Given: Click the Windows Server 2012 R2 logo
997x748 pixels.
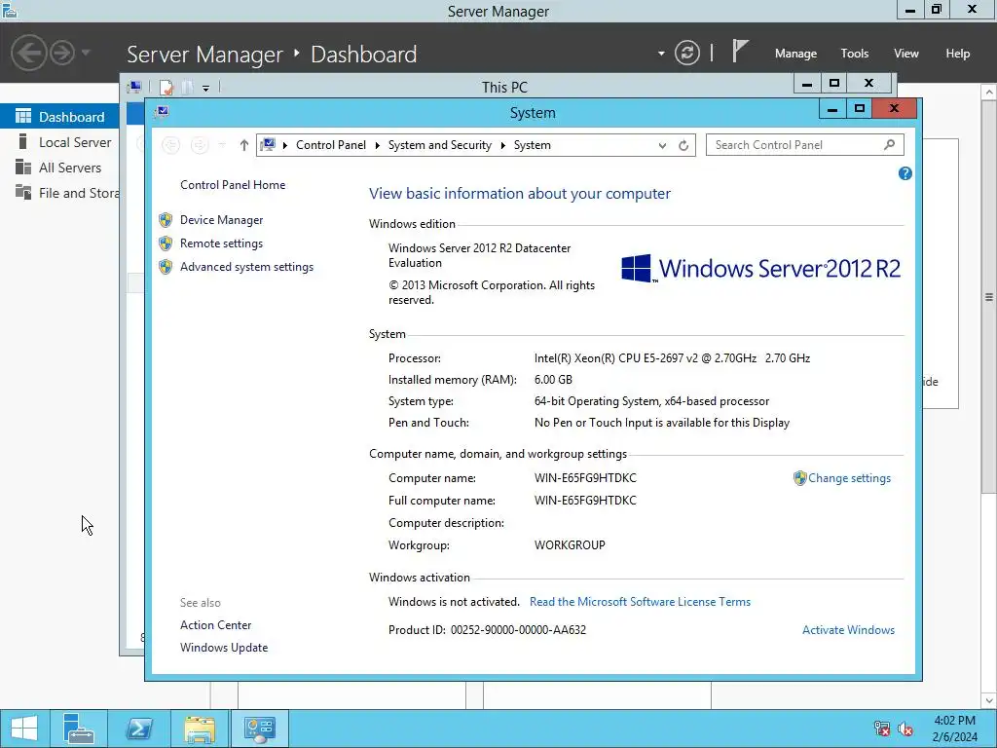Looking at the screenshot, I should coord(760,268).
